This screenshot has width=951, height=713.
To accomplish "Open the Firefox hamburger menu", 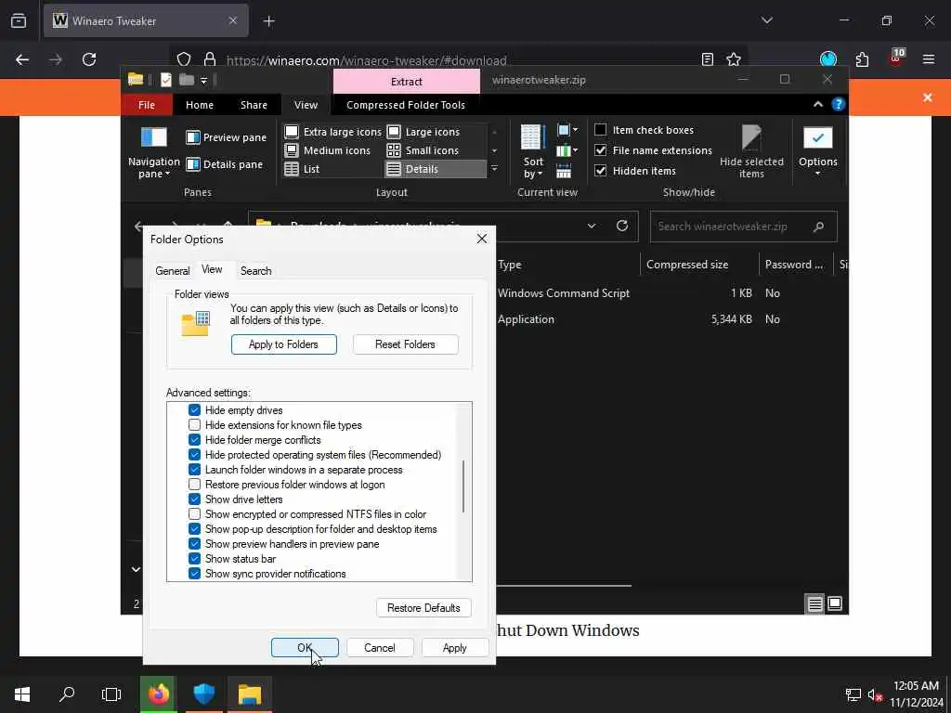I will [929, 59].
